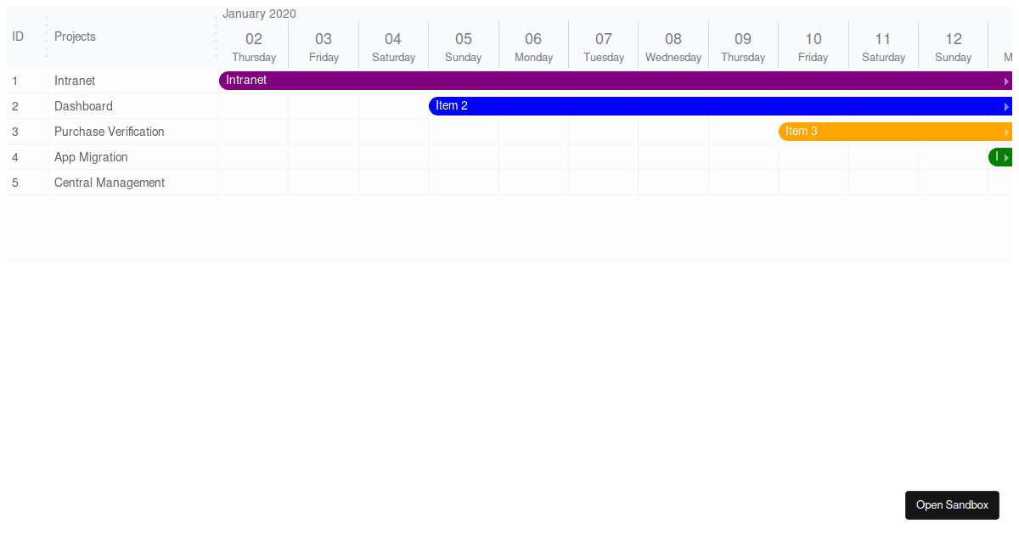The image size is (1019, 535).
Task: Select the Dashboard project row
Action: pyautogui.click(x=83, y=106)
